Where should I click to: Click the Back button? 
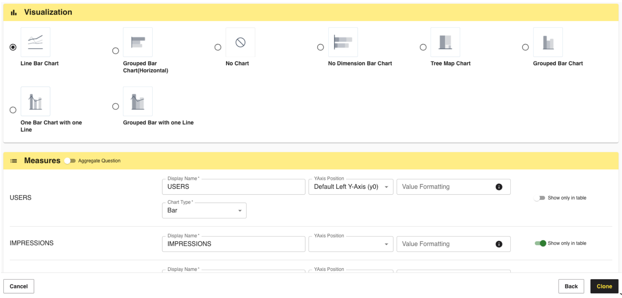pos(571,286)
